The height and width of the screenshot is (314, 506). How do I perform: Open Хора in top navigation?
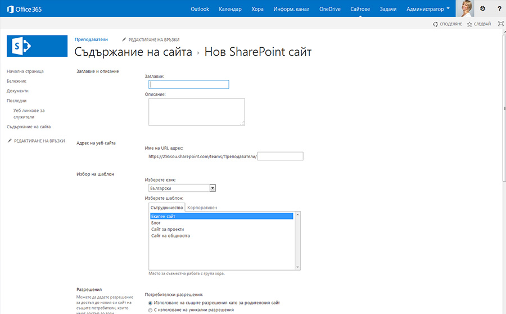click(x=257, y=9)
